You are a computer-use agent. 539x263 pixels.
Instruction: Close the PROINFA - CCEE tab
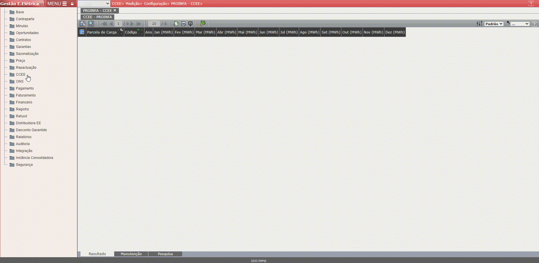pyautogui.click(x=115, y=10)
